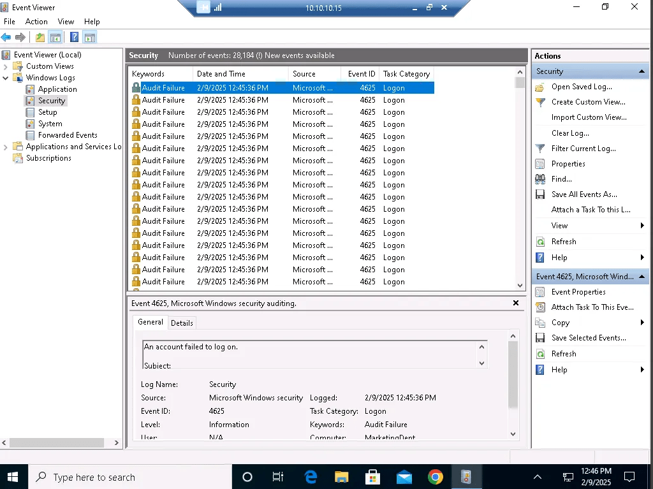
Task: Open Event Properties from the Actions pane
Action: (578, 292)
